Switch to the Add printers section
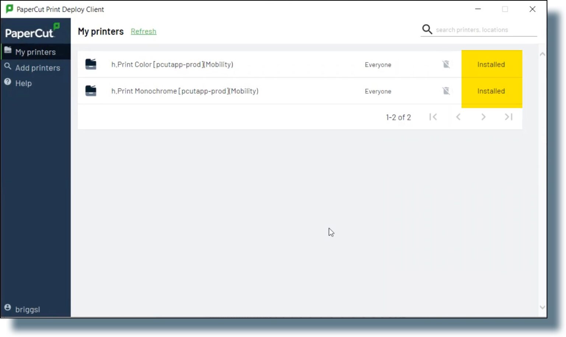 pyautogui.click(x=37, y=68)
